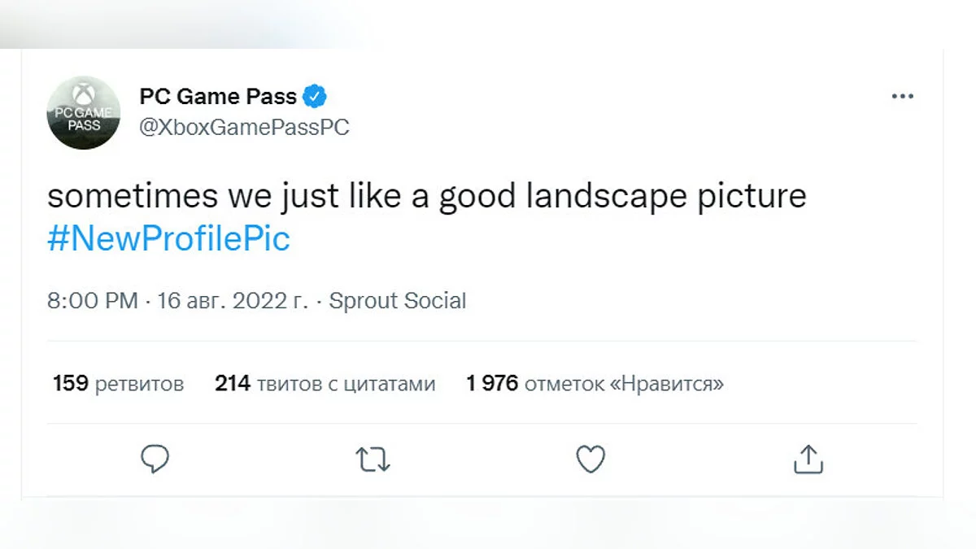976x549 pixels.
Task: Open the PC Game Pass display name
Action: pos(218,97)
